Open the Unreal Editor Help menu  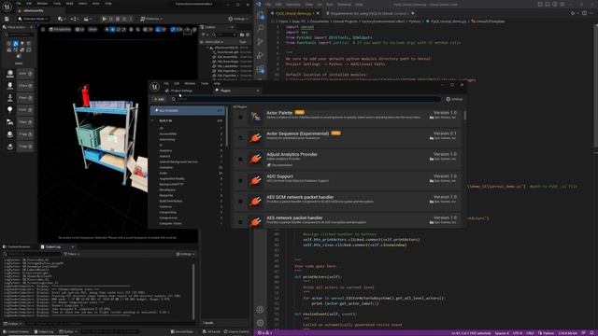click(108, 4)
